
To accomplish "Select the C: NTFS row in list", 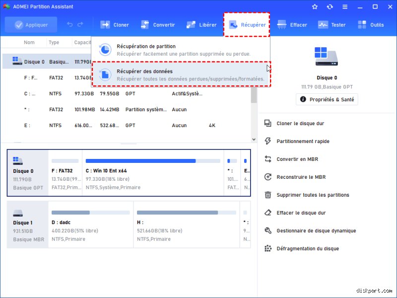I will click(127, 93).
